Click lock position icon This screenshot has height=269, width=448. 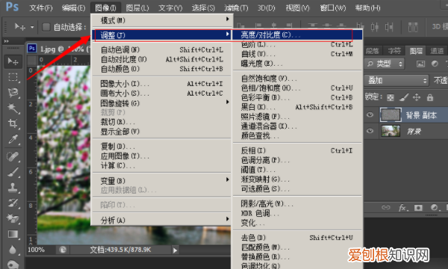[417, 97]
